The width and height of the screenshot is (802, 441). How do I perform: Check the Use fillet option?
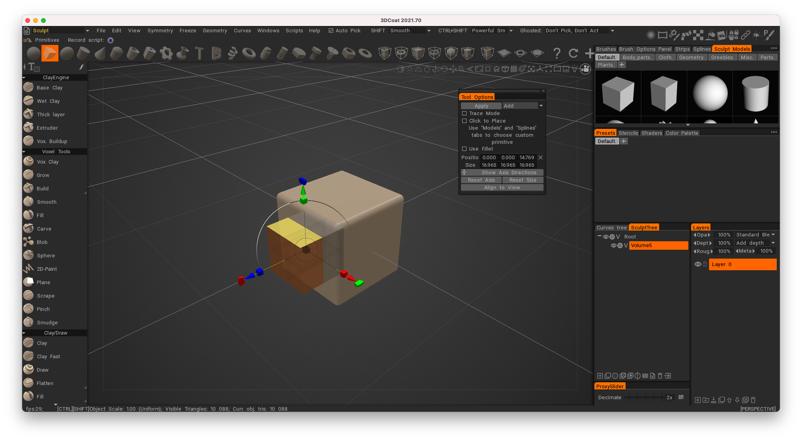pos(465,149)
